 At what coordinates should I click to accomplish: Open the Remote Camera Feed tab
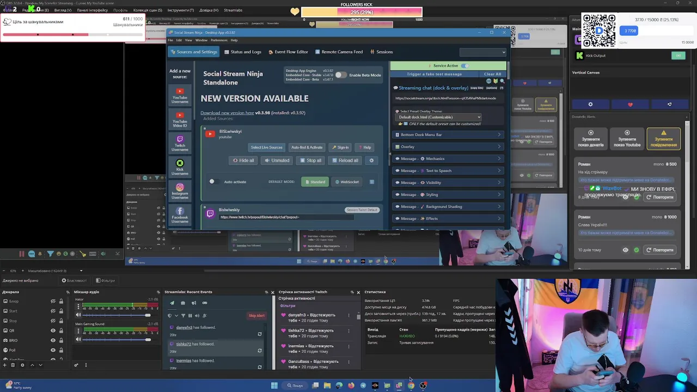click(x=339, y=52)
